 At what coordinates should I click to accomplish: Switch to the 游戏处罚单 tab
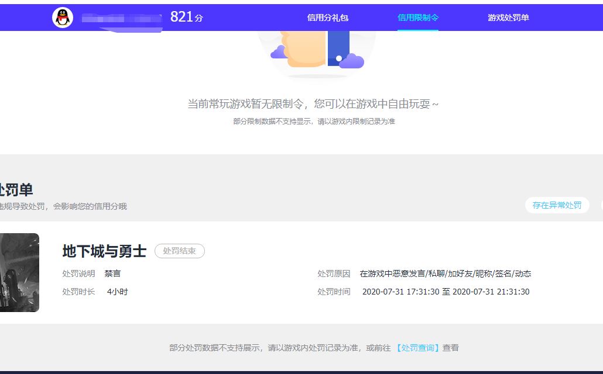509,18
